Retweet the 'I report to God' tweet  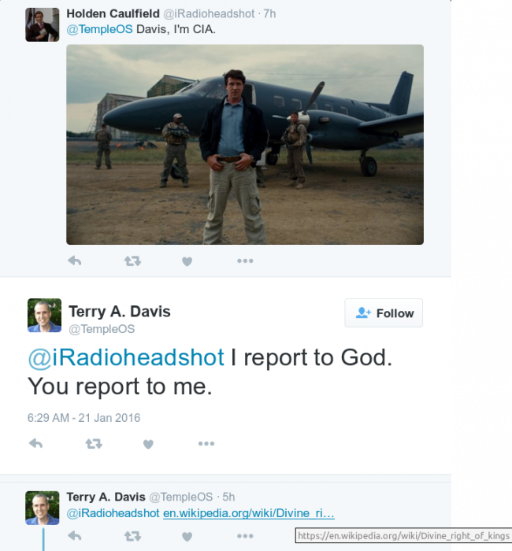(94, 443)
